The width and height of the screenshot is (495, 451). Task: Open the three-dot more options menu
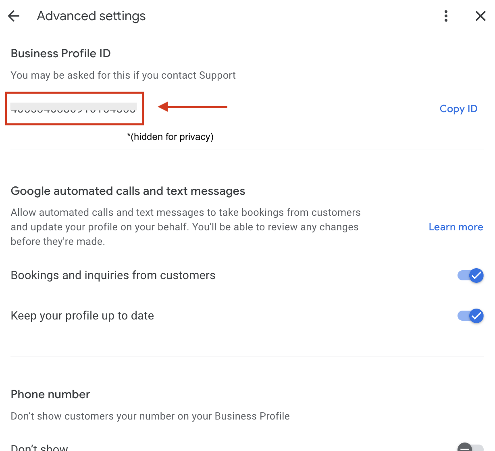pos(446,16)
